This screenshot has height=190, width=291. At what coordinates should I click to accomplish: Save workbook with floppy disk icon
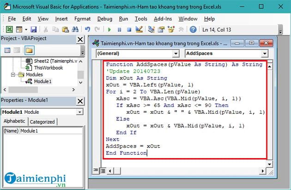click(x=34, y=29)
